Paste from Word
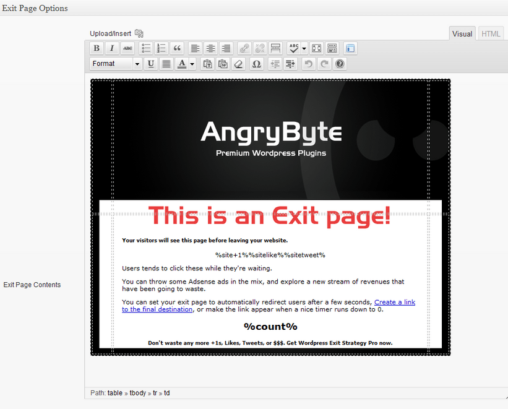This screenshot has height=409, width=508. [223, 64]
